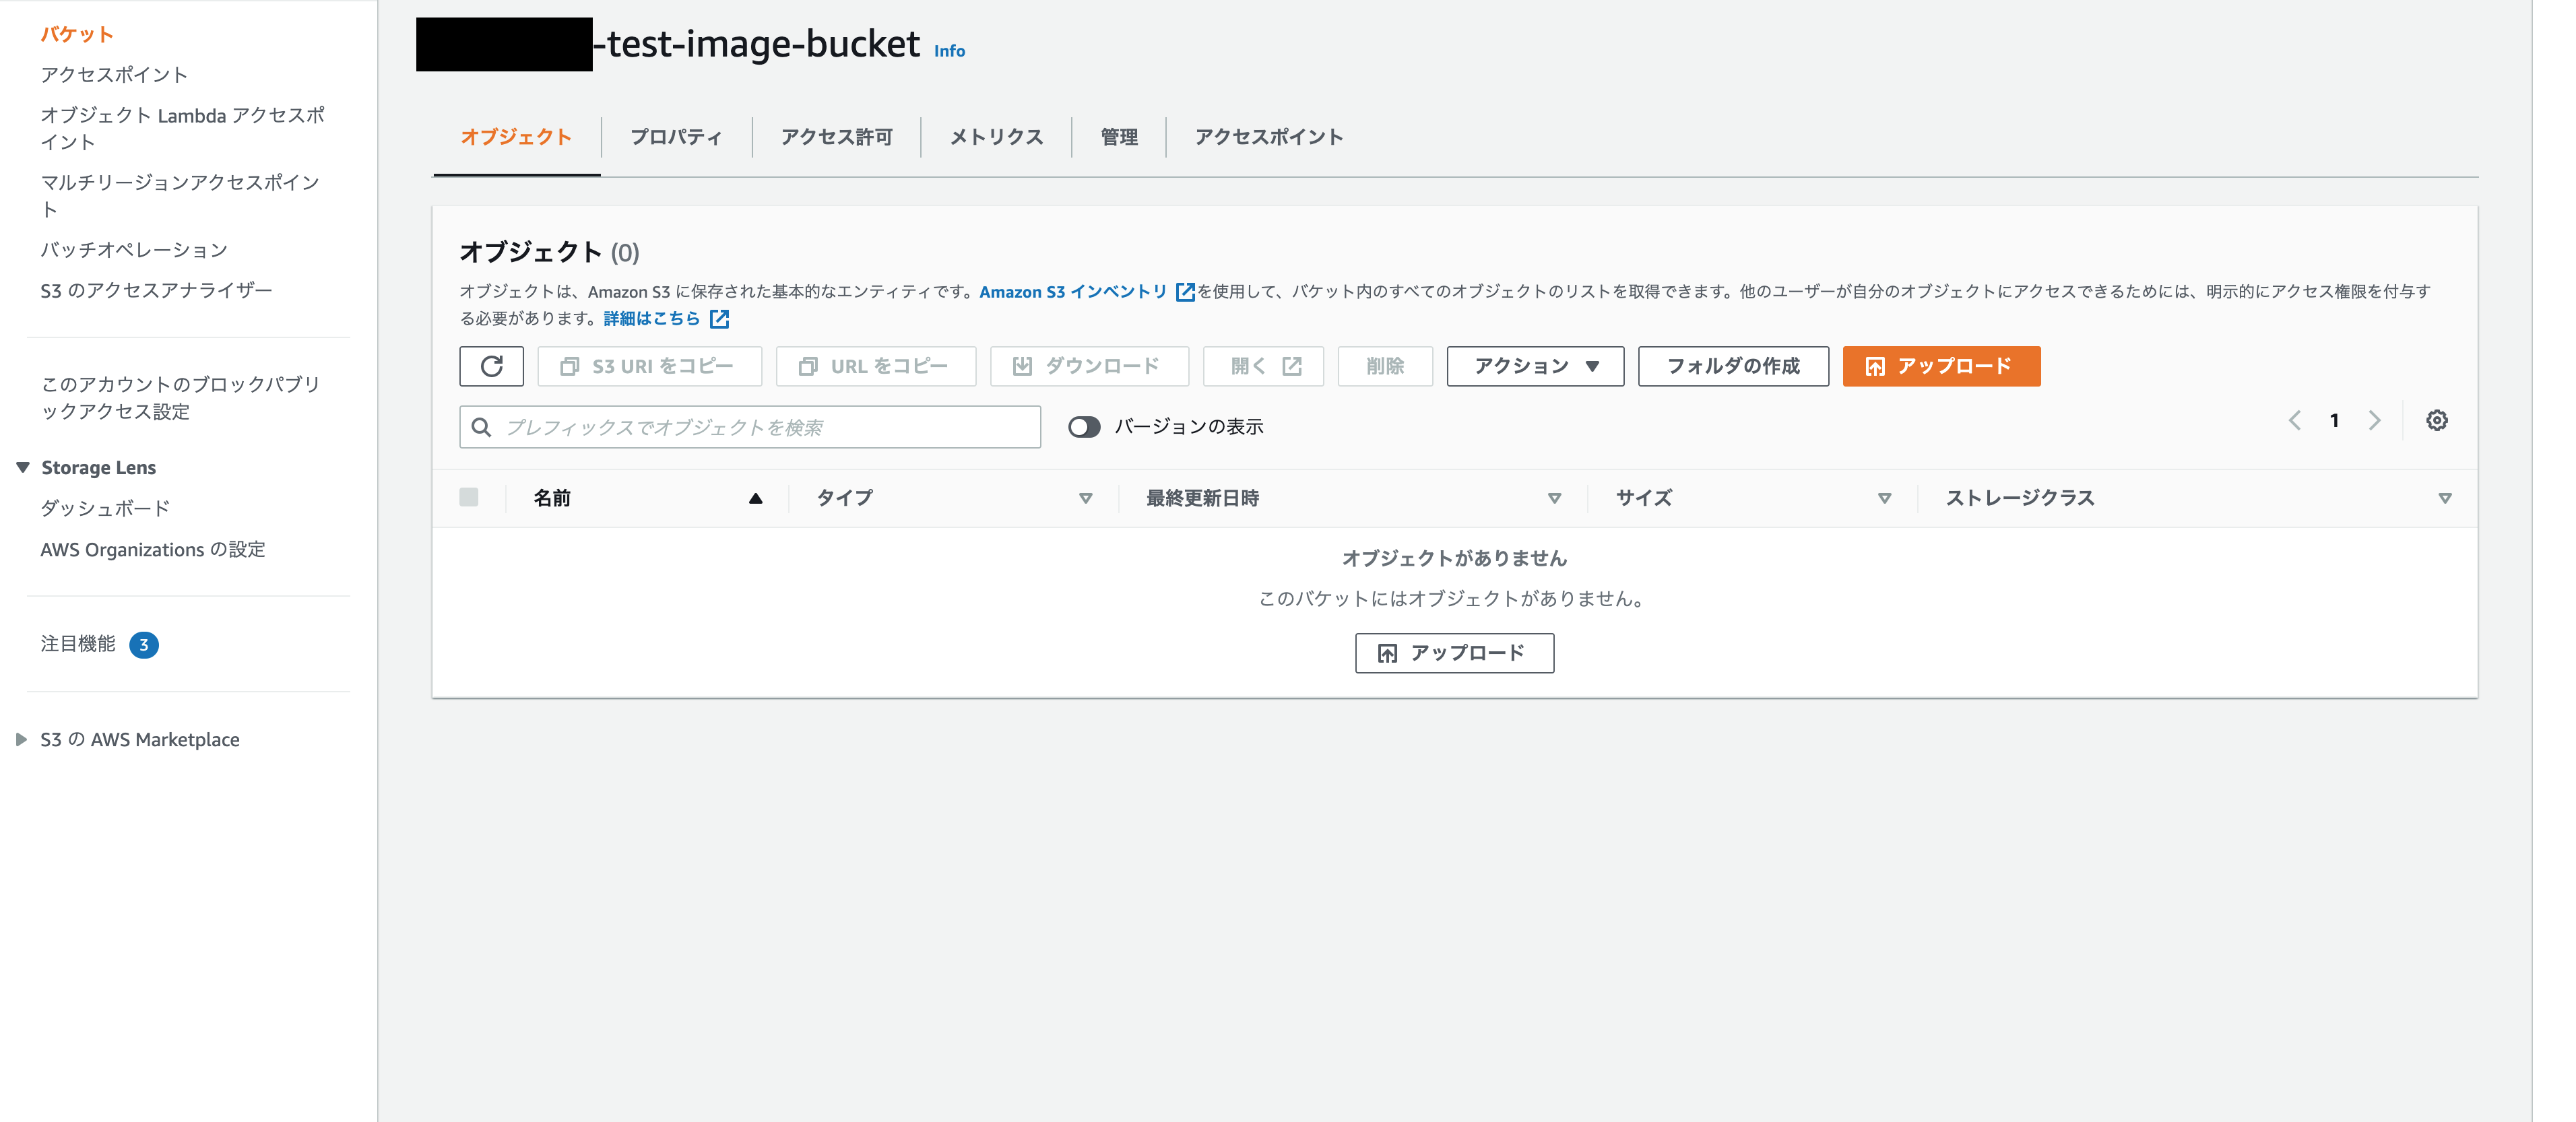Open the Amazon S3 インベントリ link

(1072, 291)
